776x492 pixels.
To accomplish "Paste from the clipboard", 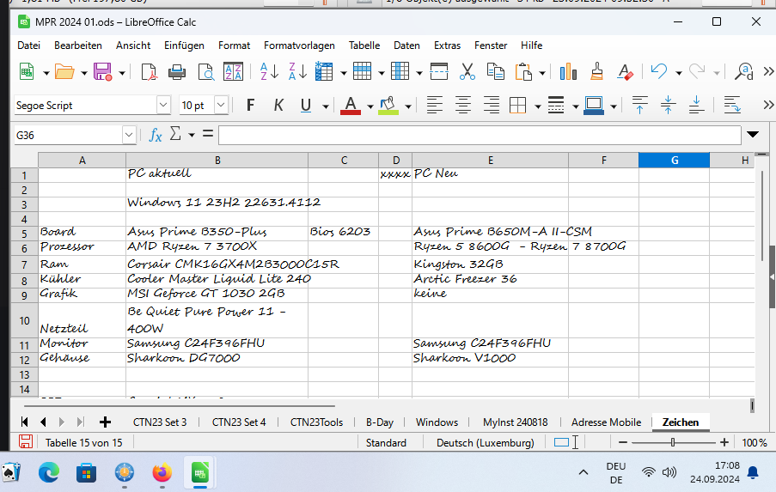I will [523, 72].
